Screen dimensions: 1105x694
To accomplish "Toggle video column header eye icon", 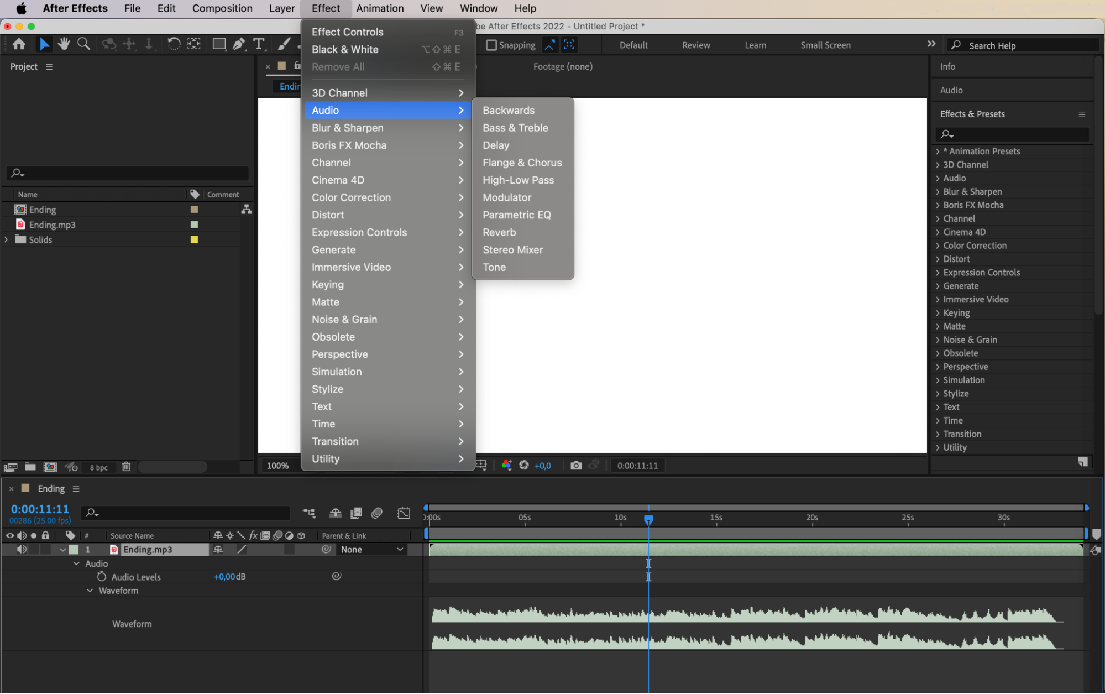I will [9, 535].
